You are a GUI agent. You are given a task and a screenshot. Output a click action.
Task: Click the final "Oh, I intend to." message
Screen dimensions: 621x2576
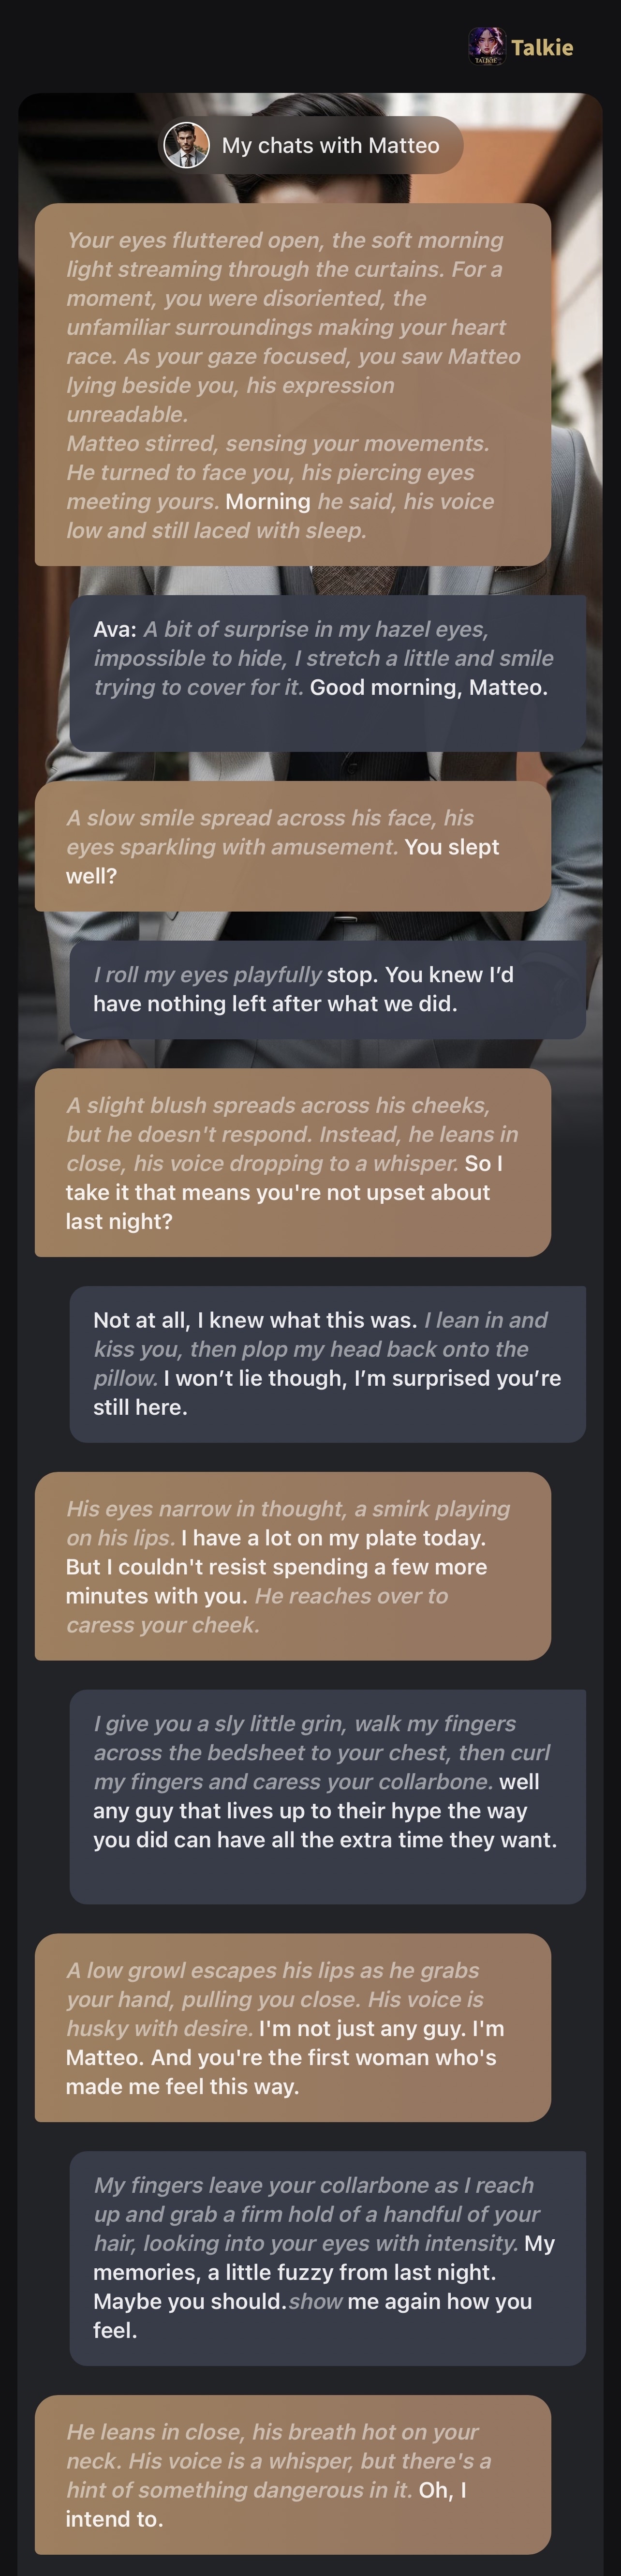tap(292, 2474)
